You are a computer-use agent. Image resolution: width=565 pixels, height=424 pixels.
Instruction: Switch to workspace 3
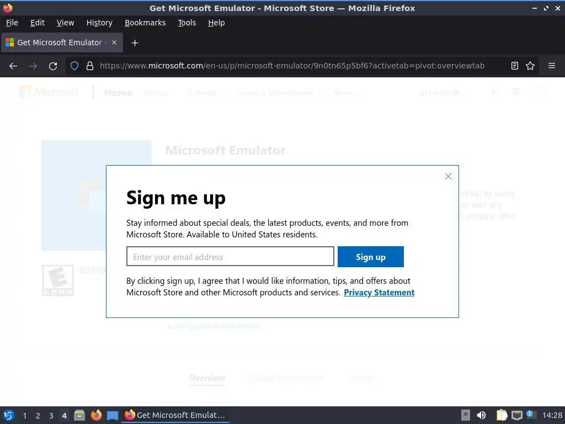pyautogui.click(x=51, y=416)
